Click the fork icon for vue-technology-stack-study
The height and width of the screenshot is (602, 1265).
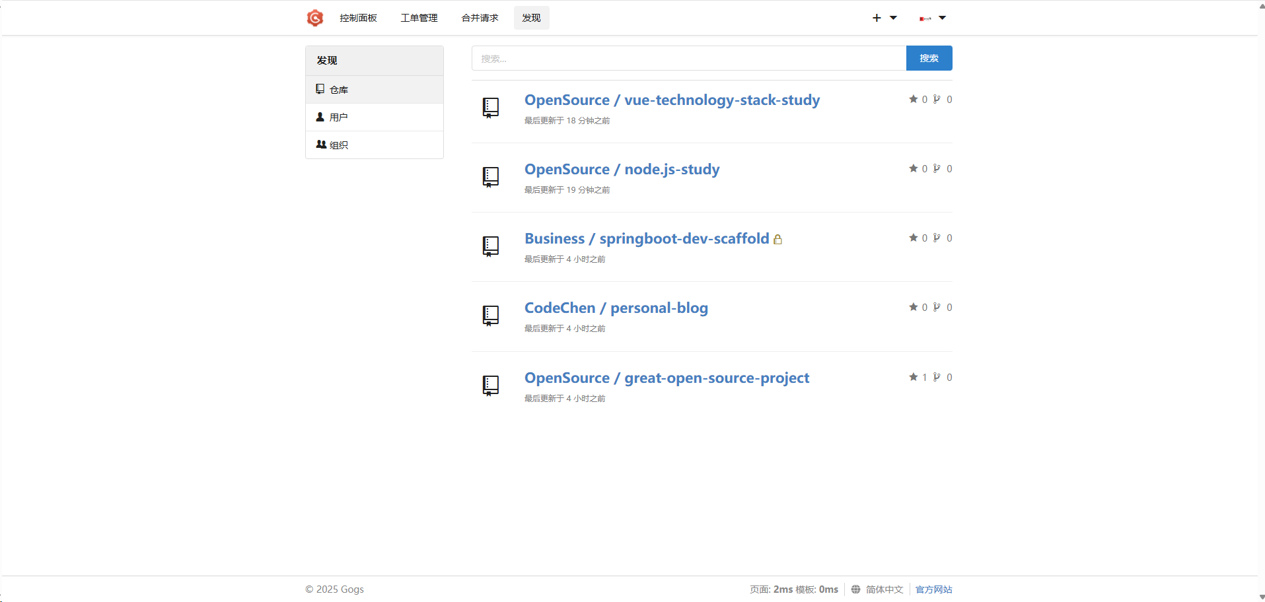(x=937, y=99)
